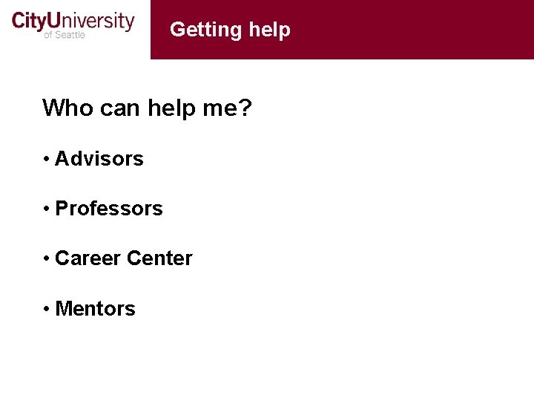Click the bullet point before Professors
This screenshot has height=401, width=534.
[x=46, y=209]
